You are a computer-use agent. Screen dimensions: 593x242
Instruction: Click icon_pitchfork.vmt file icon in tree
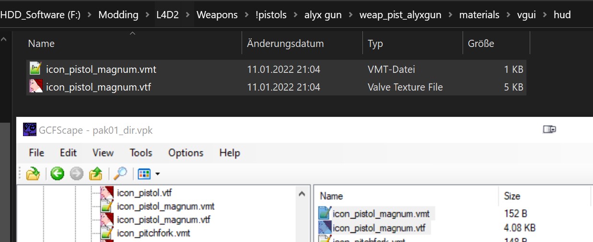click(106, 233)
